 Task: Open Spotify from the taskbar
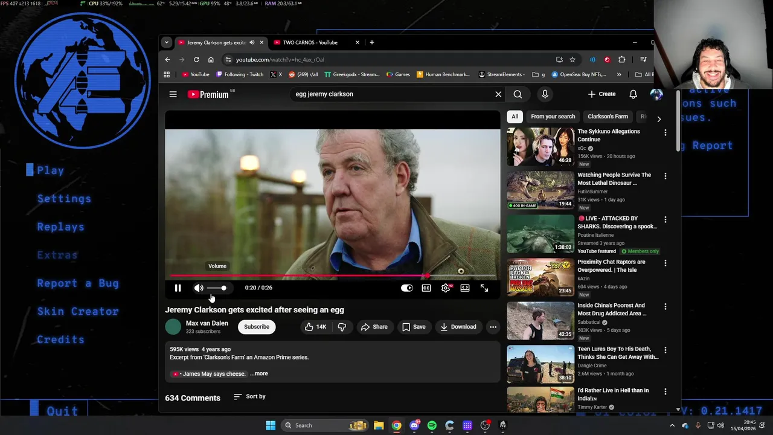point(432,425)
